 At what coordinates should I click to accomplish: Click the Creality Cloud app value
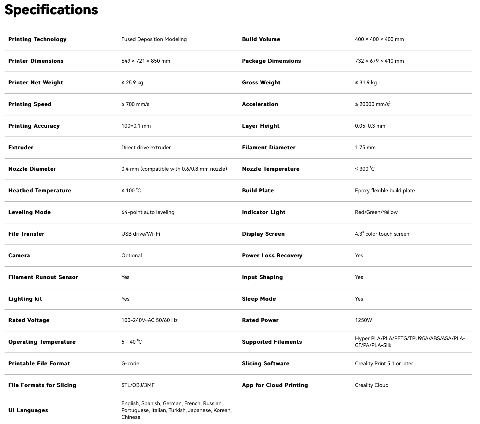[371, 385]
